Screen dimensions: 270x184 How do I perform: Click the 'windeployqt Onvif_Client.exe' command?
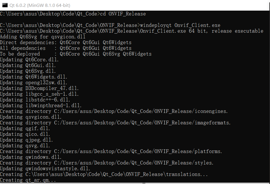click(x=180, y=25)
